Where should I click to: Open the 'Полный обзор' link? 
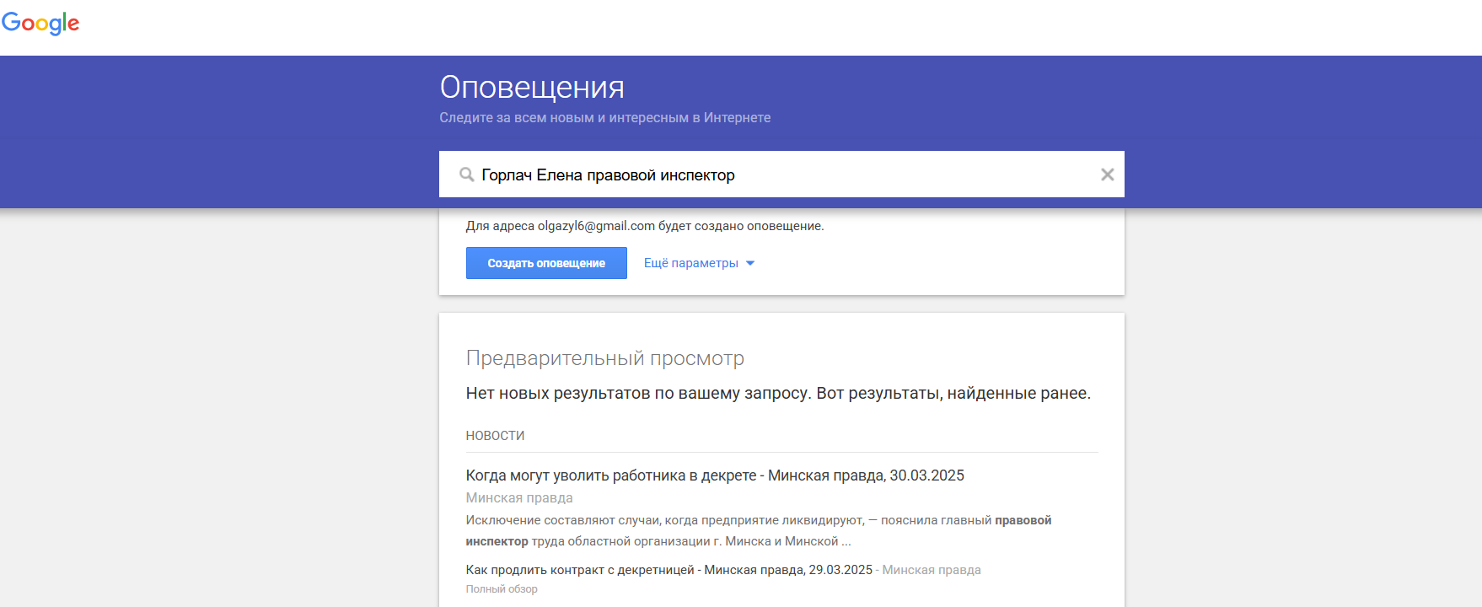(502, 589)
